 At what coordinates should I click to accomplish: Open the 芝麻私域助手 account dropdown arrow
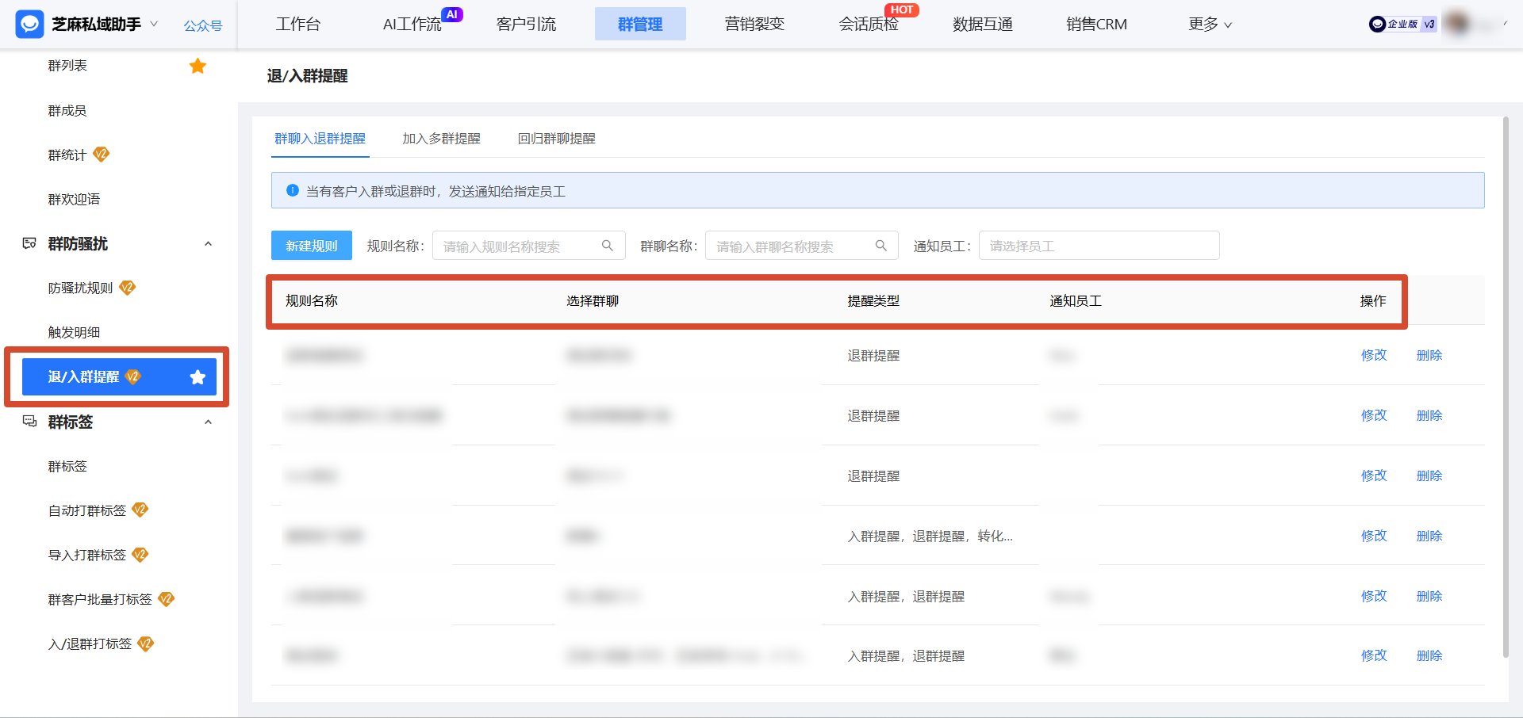154,24
